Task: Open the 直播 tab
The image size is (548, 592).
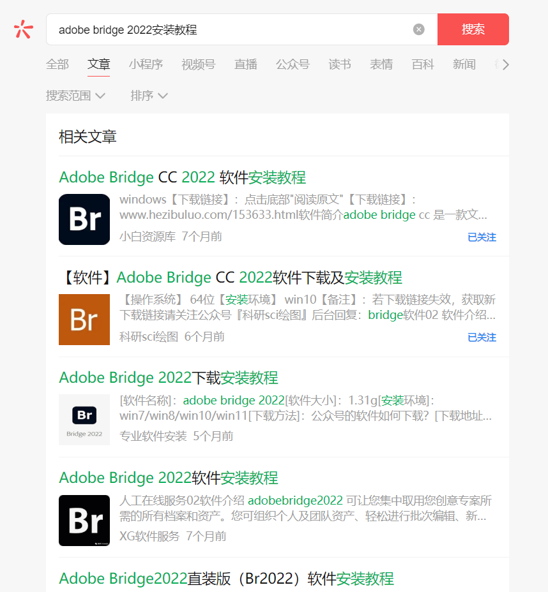Action: click(246, 64)
